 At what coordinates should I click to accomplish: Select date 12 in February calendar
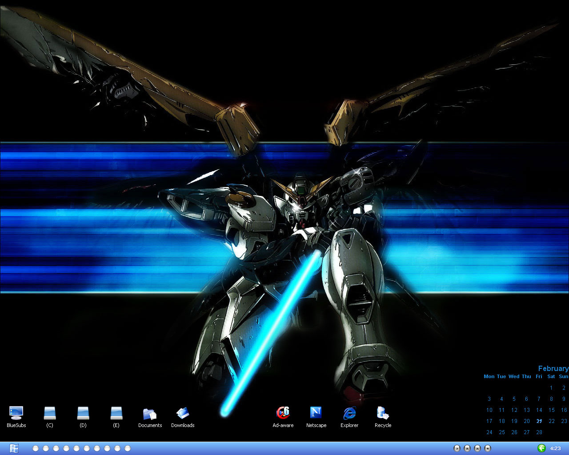tap(514, 410)
